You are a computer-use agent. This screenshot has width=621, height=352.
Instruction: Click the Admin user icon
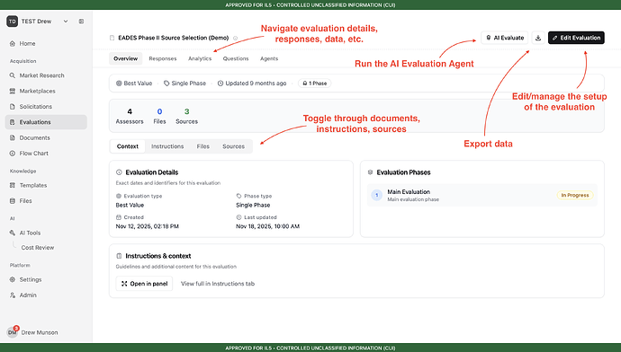13,295
